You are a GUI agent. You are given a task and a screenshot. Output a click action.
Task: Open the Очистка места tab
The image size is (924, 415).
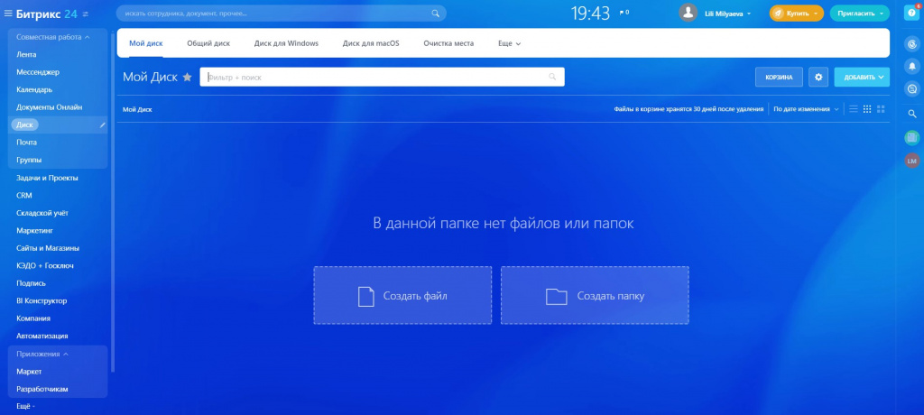point(448,43)
